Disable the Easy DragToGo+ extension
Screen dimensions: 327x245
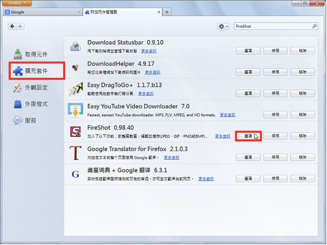275,93
